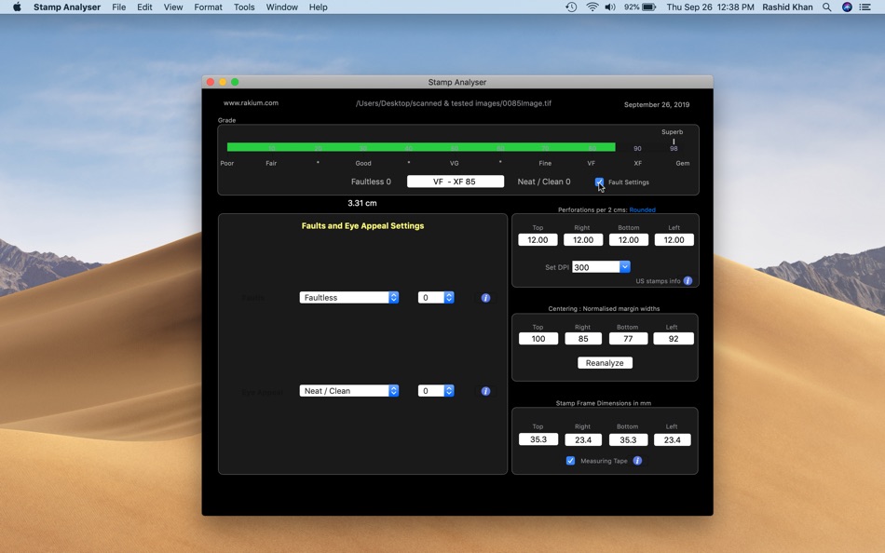Click the Reanalyze button
885x553 pixels.
[x=605, y=363]
